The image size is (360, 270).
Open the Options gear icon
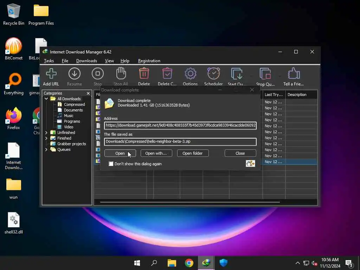click(190, 74)
